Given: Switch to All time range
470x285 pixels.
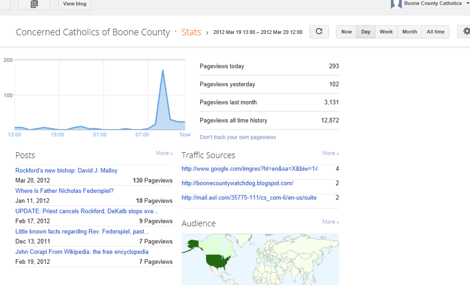Looking at the screenshot, I should point(436,32).
